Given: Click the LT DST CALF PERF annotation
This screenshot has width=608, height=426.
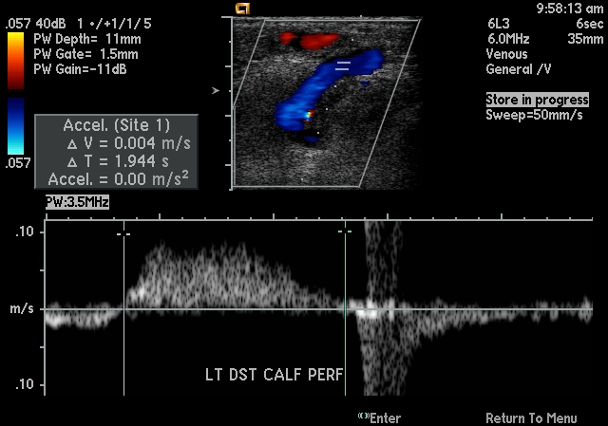Looking at the screenshot, I should [x=275, y=374].
